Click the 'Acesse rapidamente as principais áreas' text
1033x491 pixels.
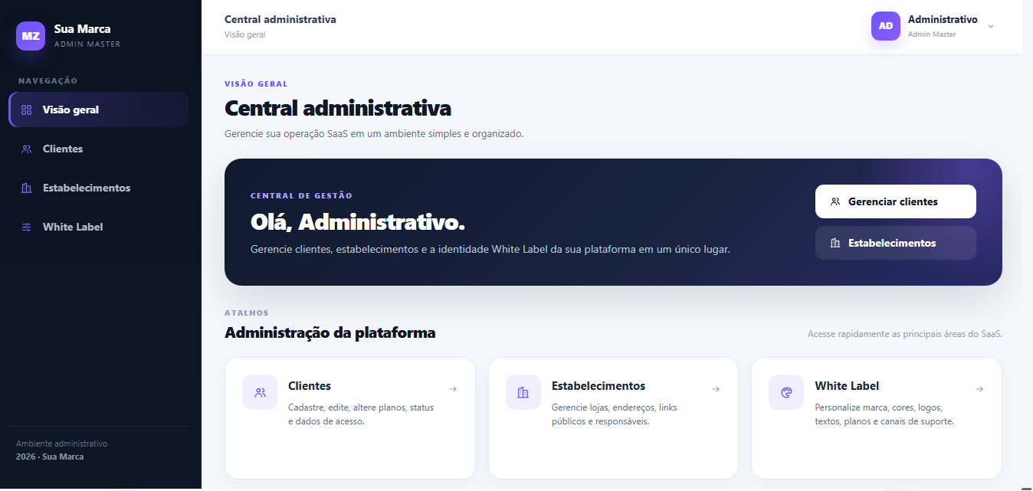905,334
